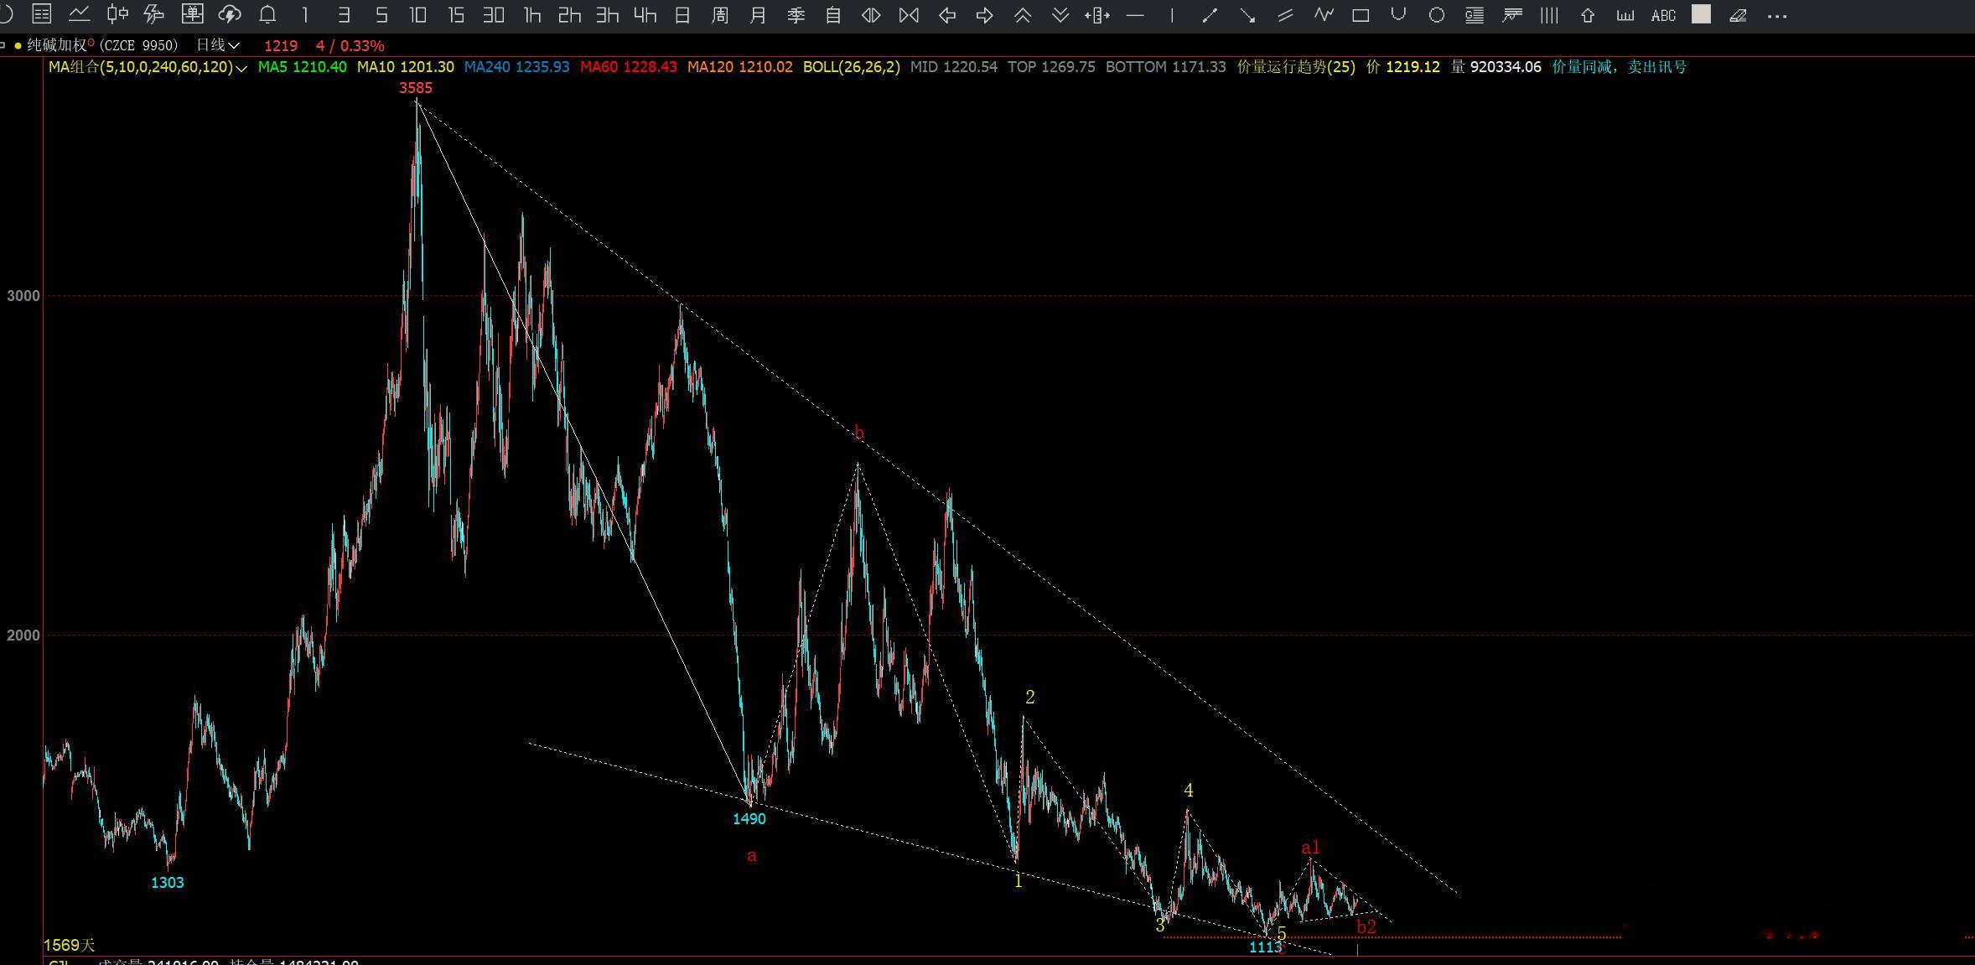
Task: Open the custom 自 period option
Action: tap(833, 15)
